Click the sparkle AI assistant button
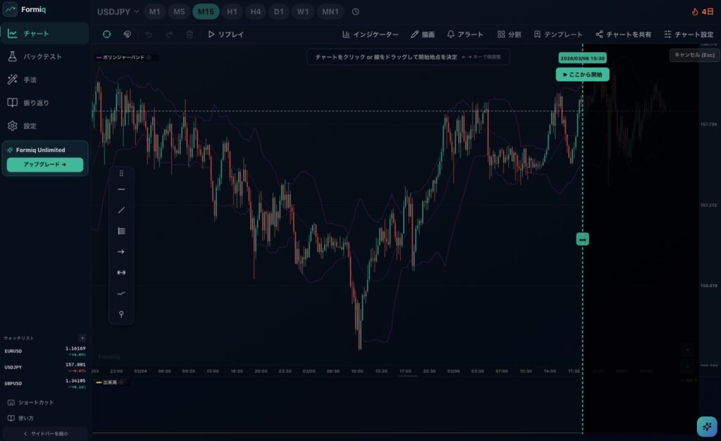 (707, 426)
